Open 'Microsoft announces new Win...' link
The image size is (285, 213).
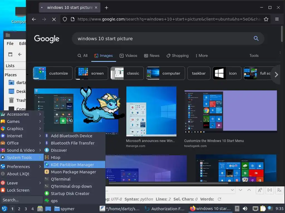click(150, 141)
